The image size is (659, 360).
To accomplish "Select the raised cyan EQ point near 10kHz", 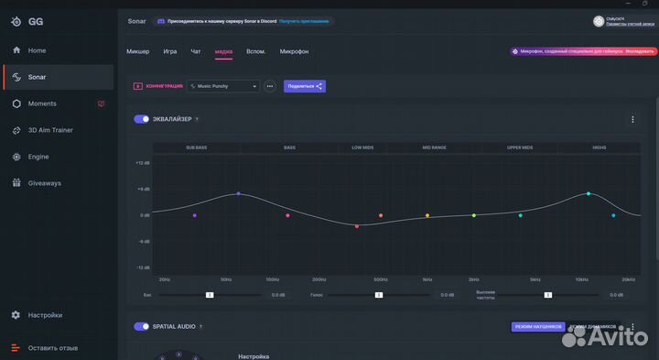I will (x=589, y=193).
